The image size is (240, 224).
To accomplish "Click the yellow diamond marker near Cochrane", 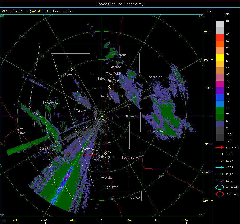I will click(x=91, y=154).
